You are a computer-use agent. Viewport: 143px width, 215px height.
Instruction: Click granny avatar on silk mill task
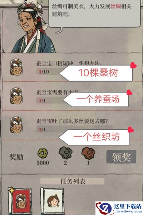point(16,124)
